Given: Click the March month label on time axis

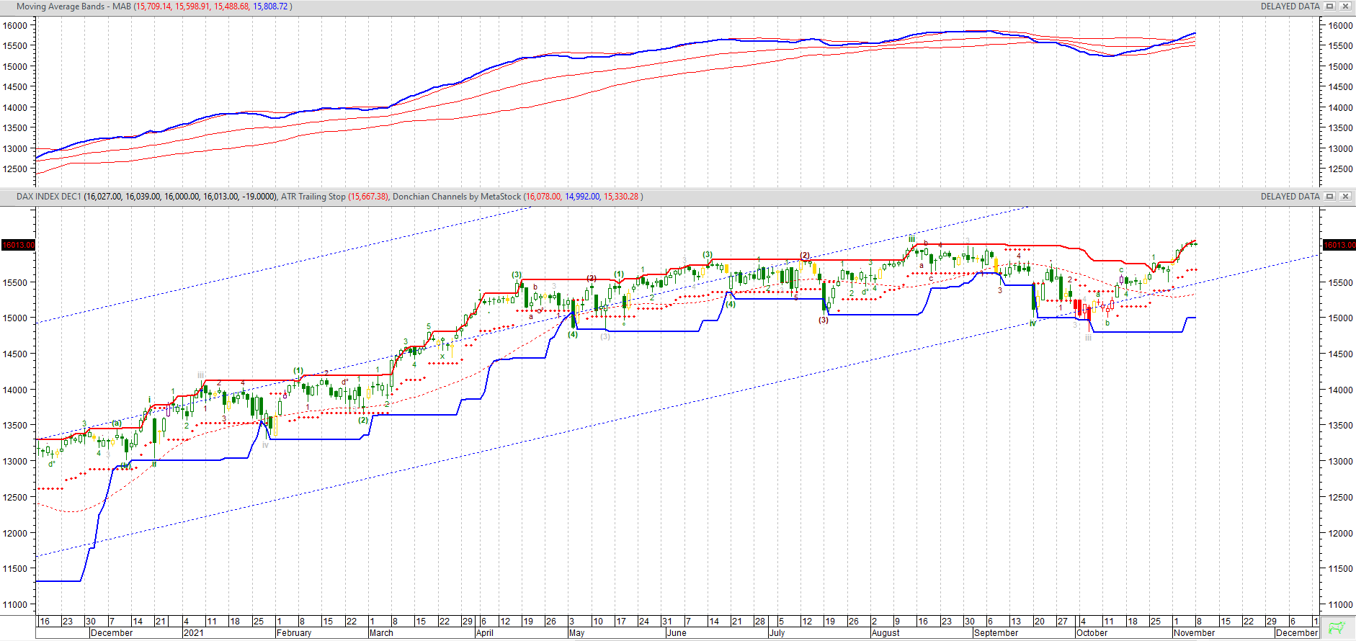Looking at the screenshot, I should (x=381, y=633).
